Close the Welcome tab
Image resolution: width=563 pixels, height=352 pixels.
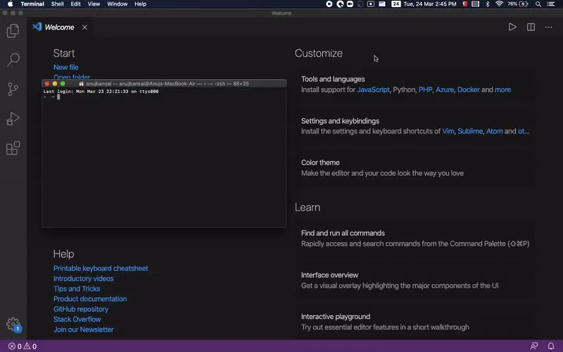[84, 27]
